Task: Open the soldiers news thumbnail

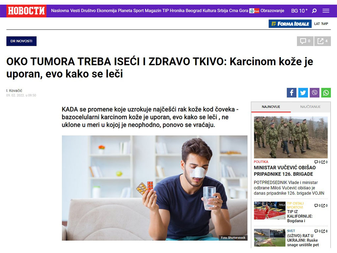Action: [x=291, y=137]
